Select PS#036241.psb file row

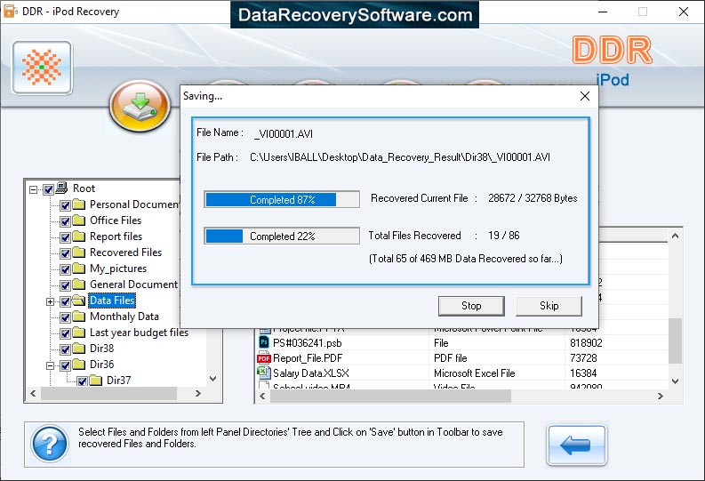[x=461, y=343]
